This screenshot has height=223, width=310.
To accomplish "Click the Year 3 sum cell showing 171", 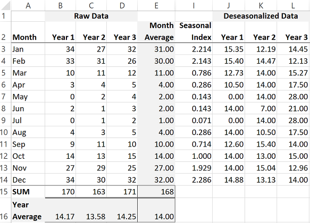I will point(122,192).
